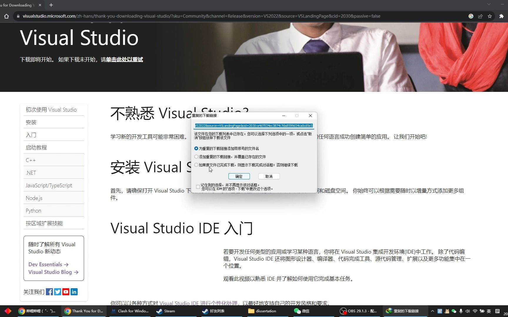Close the 重复的下载链接 dialog

[x=310, y=116]
